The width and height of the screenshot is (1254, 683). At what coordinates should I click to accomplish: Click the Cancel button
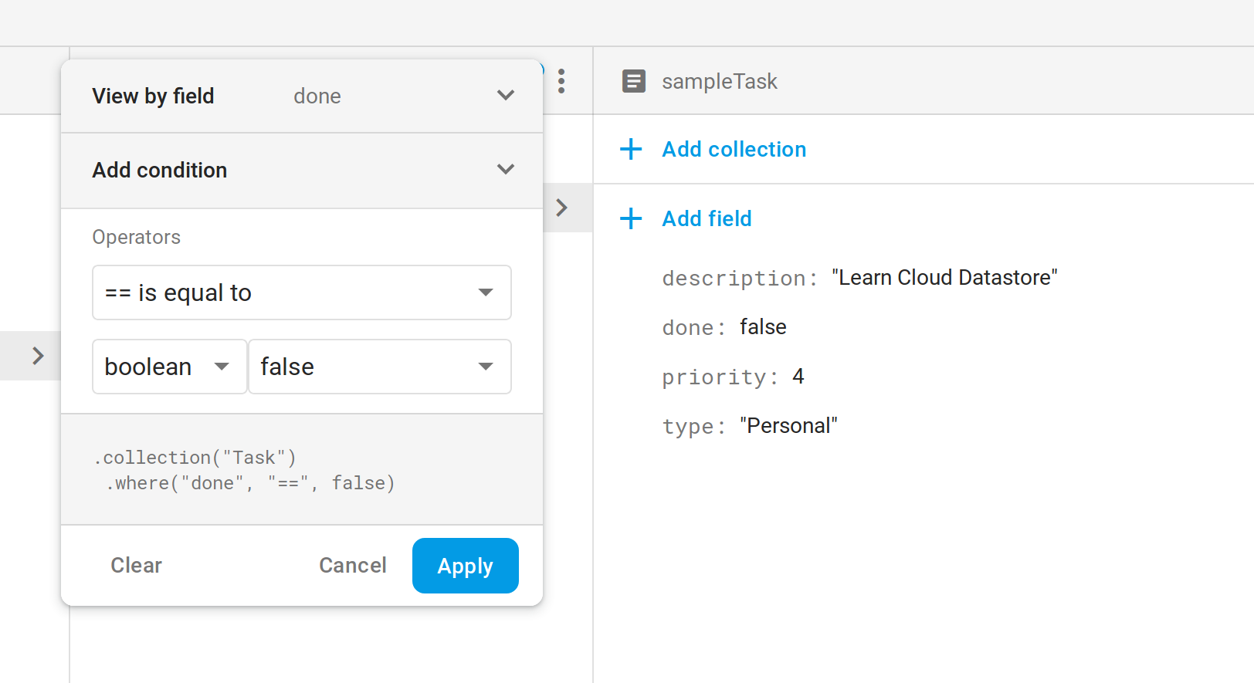[353, 566]
